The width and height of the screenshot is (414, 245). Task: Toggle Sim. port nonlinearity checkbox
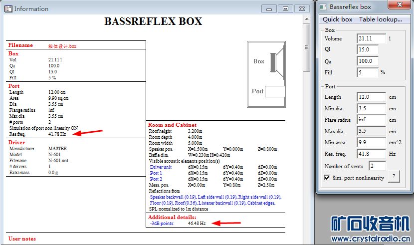[327, 178]
